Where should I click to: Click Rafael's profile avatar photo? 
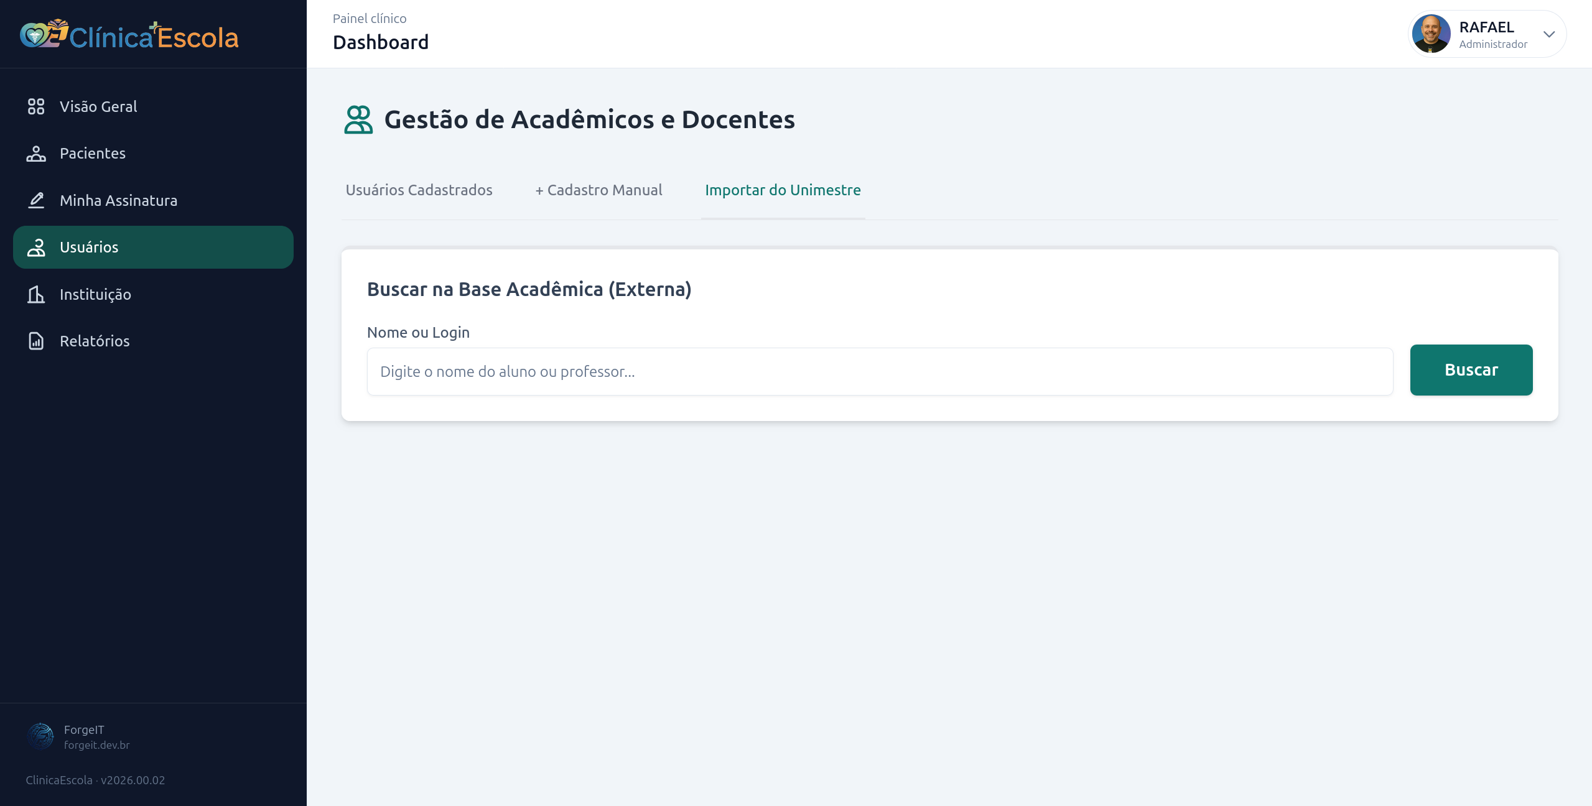1431,34
